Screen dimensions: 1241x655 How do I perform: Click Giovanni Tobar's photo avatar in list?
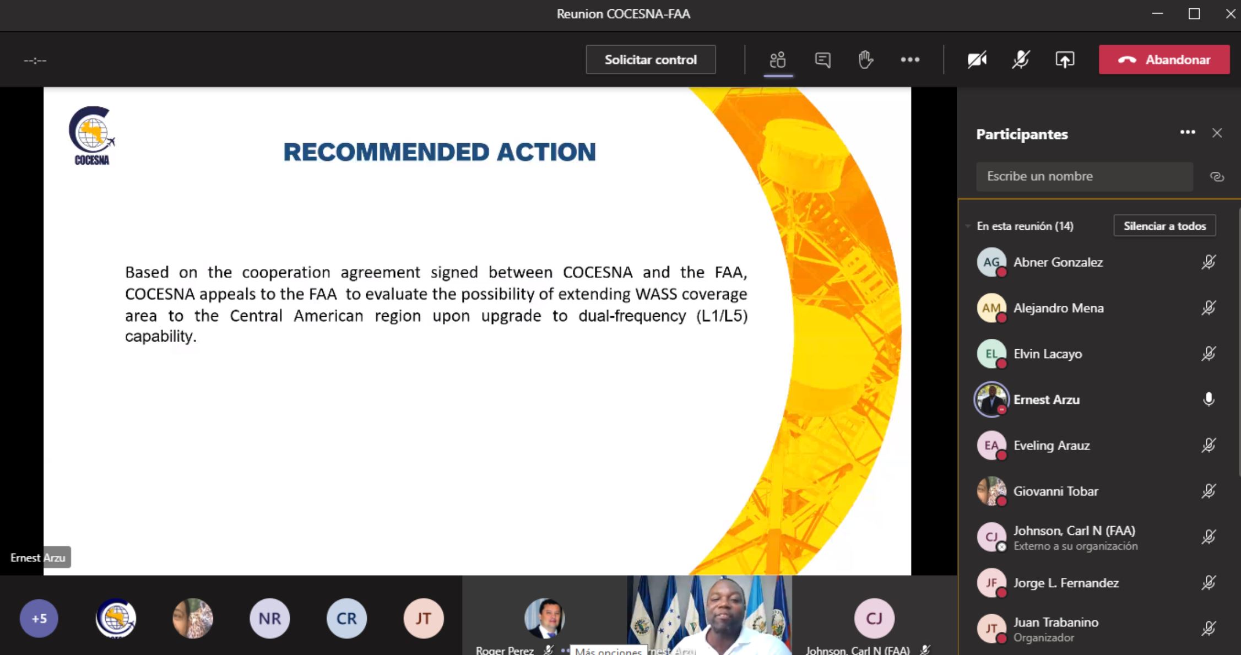pyautogui.click(x=991, y=491)
